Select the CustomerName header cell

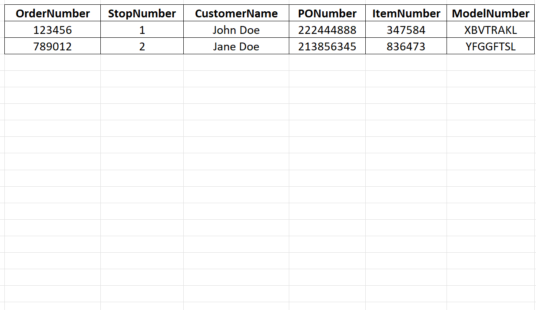pyautogui.click(x=236, y=13)
